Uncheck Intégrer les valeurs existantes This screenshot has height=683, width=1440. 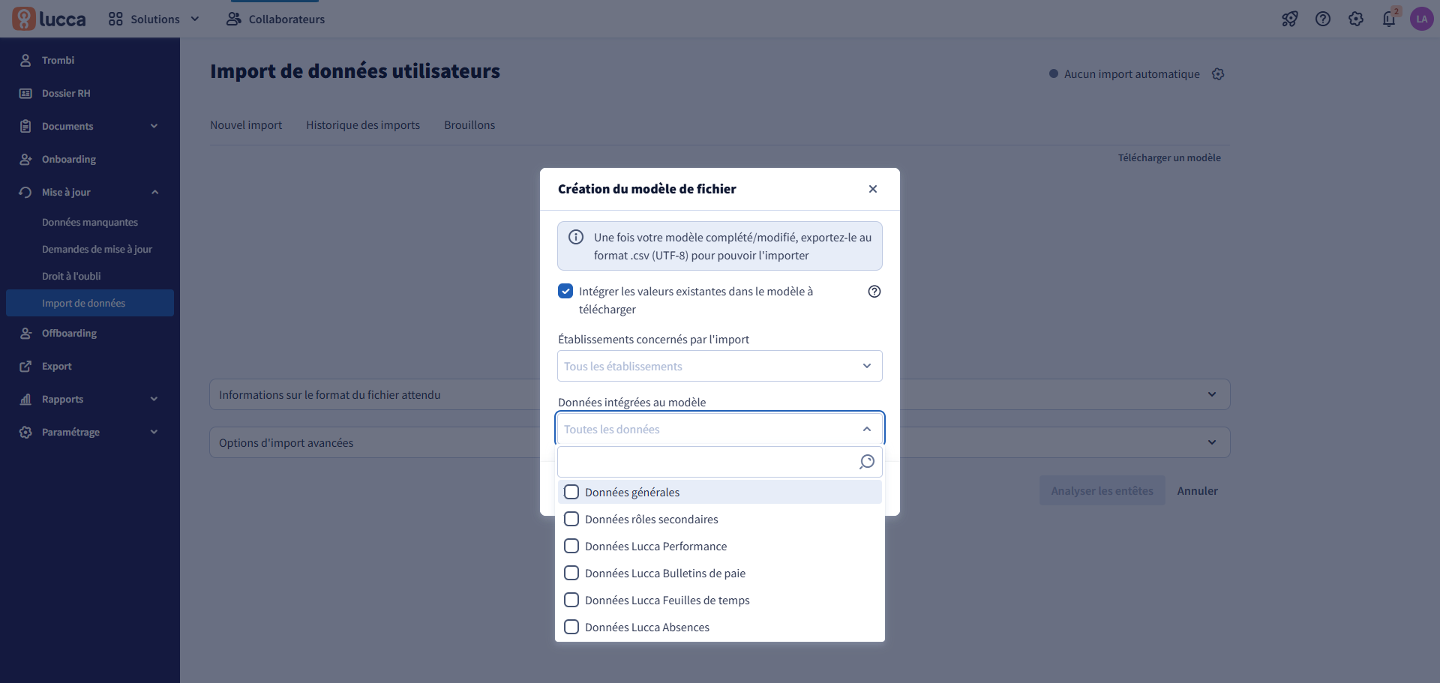click(565, 291)
